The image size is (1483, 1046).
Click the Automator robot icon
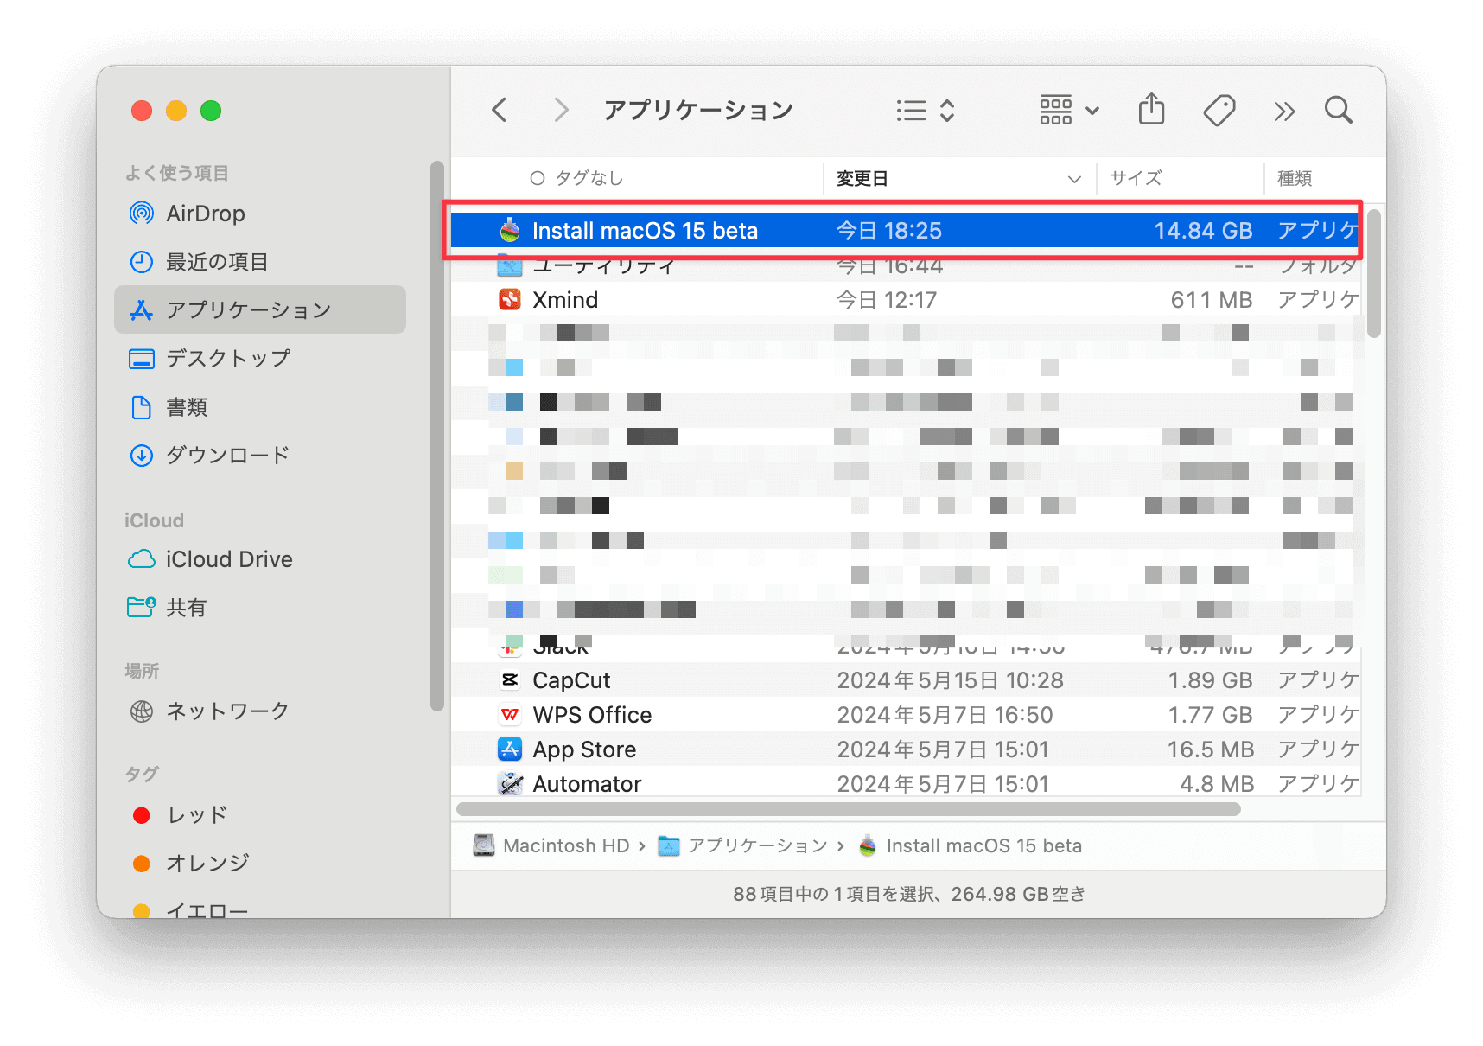coord(510,784)
